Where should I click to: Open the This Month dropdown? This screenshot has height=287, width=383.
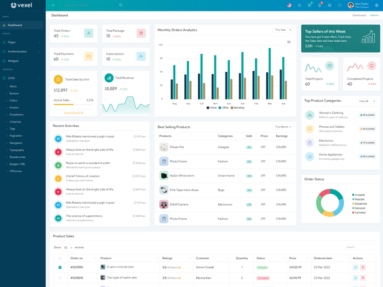click(x=283, y=127)
